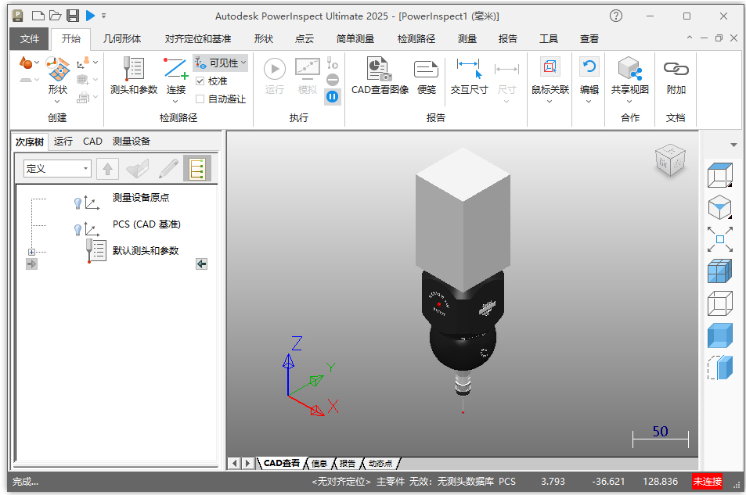Open the 信息 tab below the CAD view
Image resolution: width=746 pixels, height=495 pixels.
pyautogui.click(x=319, y=463)
